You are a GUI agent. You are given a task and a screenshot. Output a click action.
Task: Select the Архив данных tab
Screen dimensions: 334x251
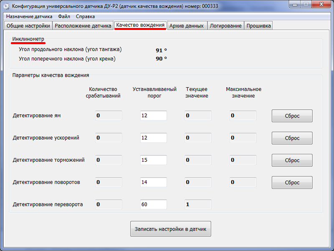coord(187,26)
